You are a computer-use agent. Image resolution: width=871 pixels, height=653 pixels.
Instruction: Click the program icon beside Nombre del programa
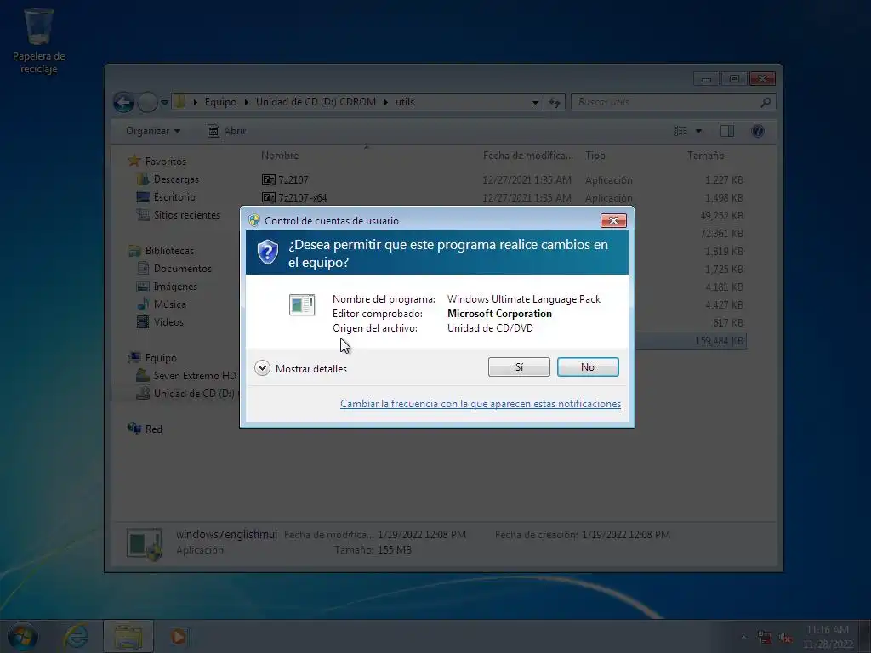point(302,305)
